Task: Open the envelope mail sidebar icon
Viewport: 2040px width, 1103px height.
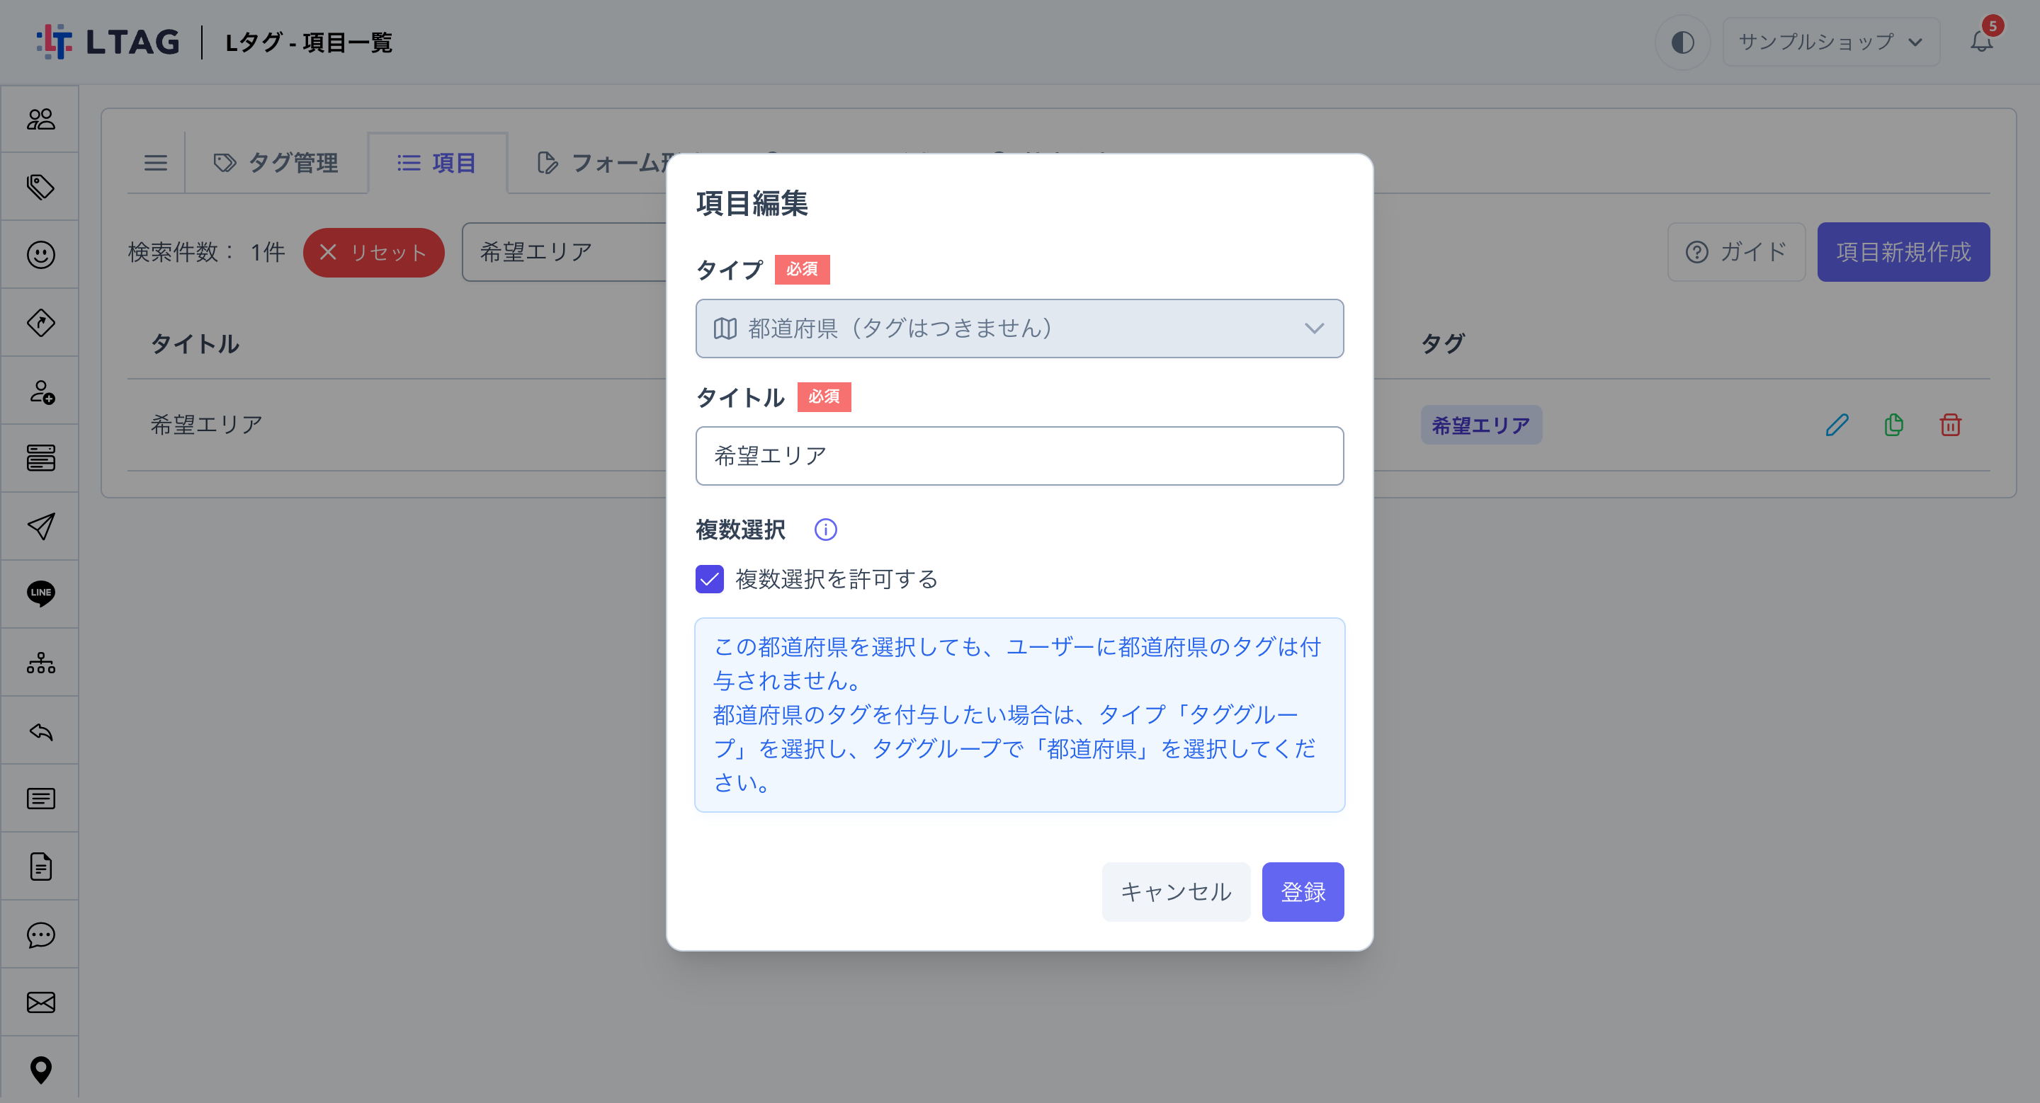Action: click(x=40, y=1002)
